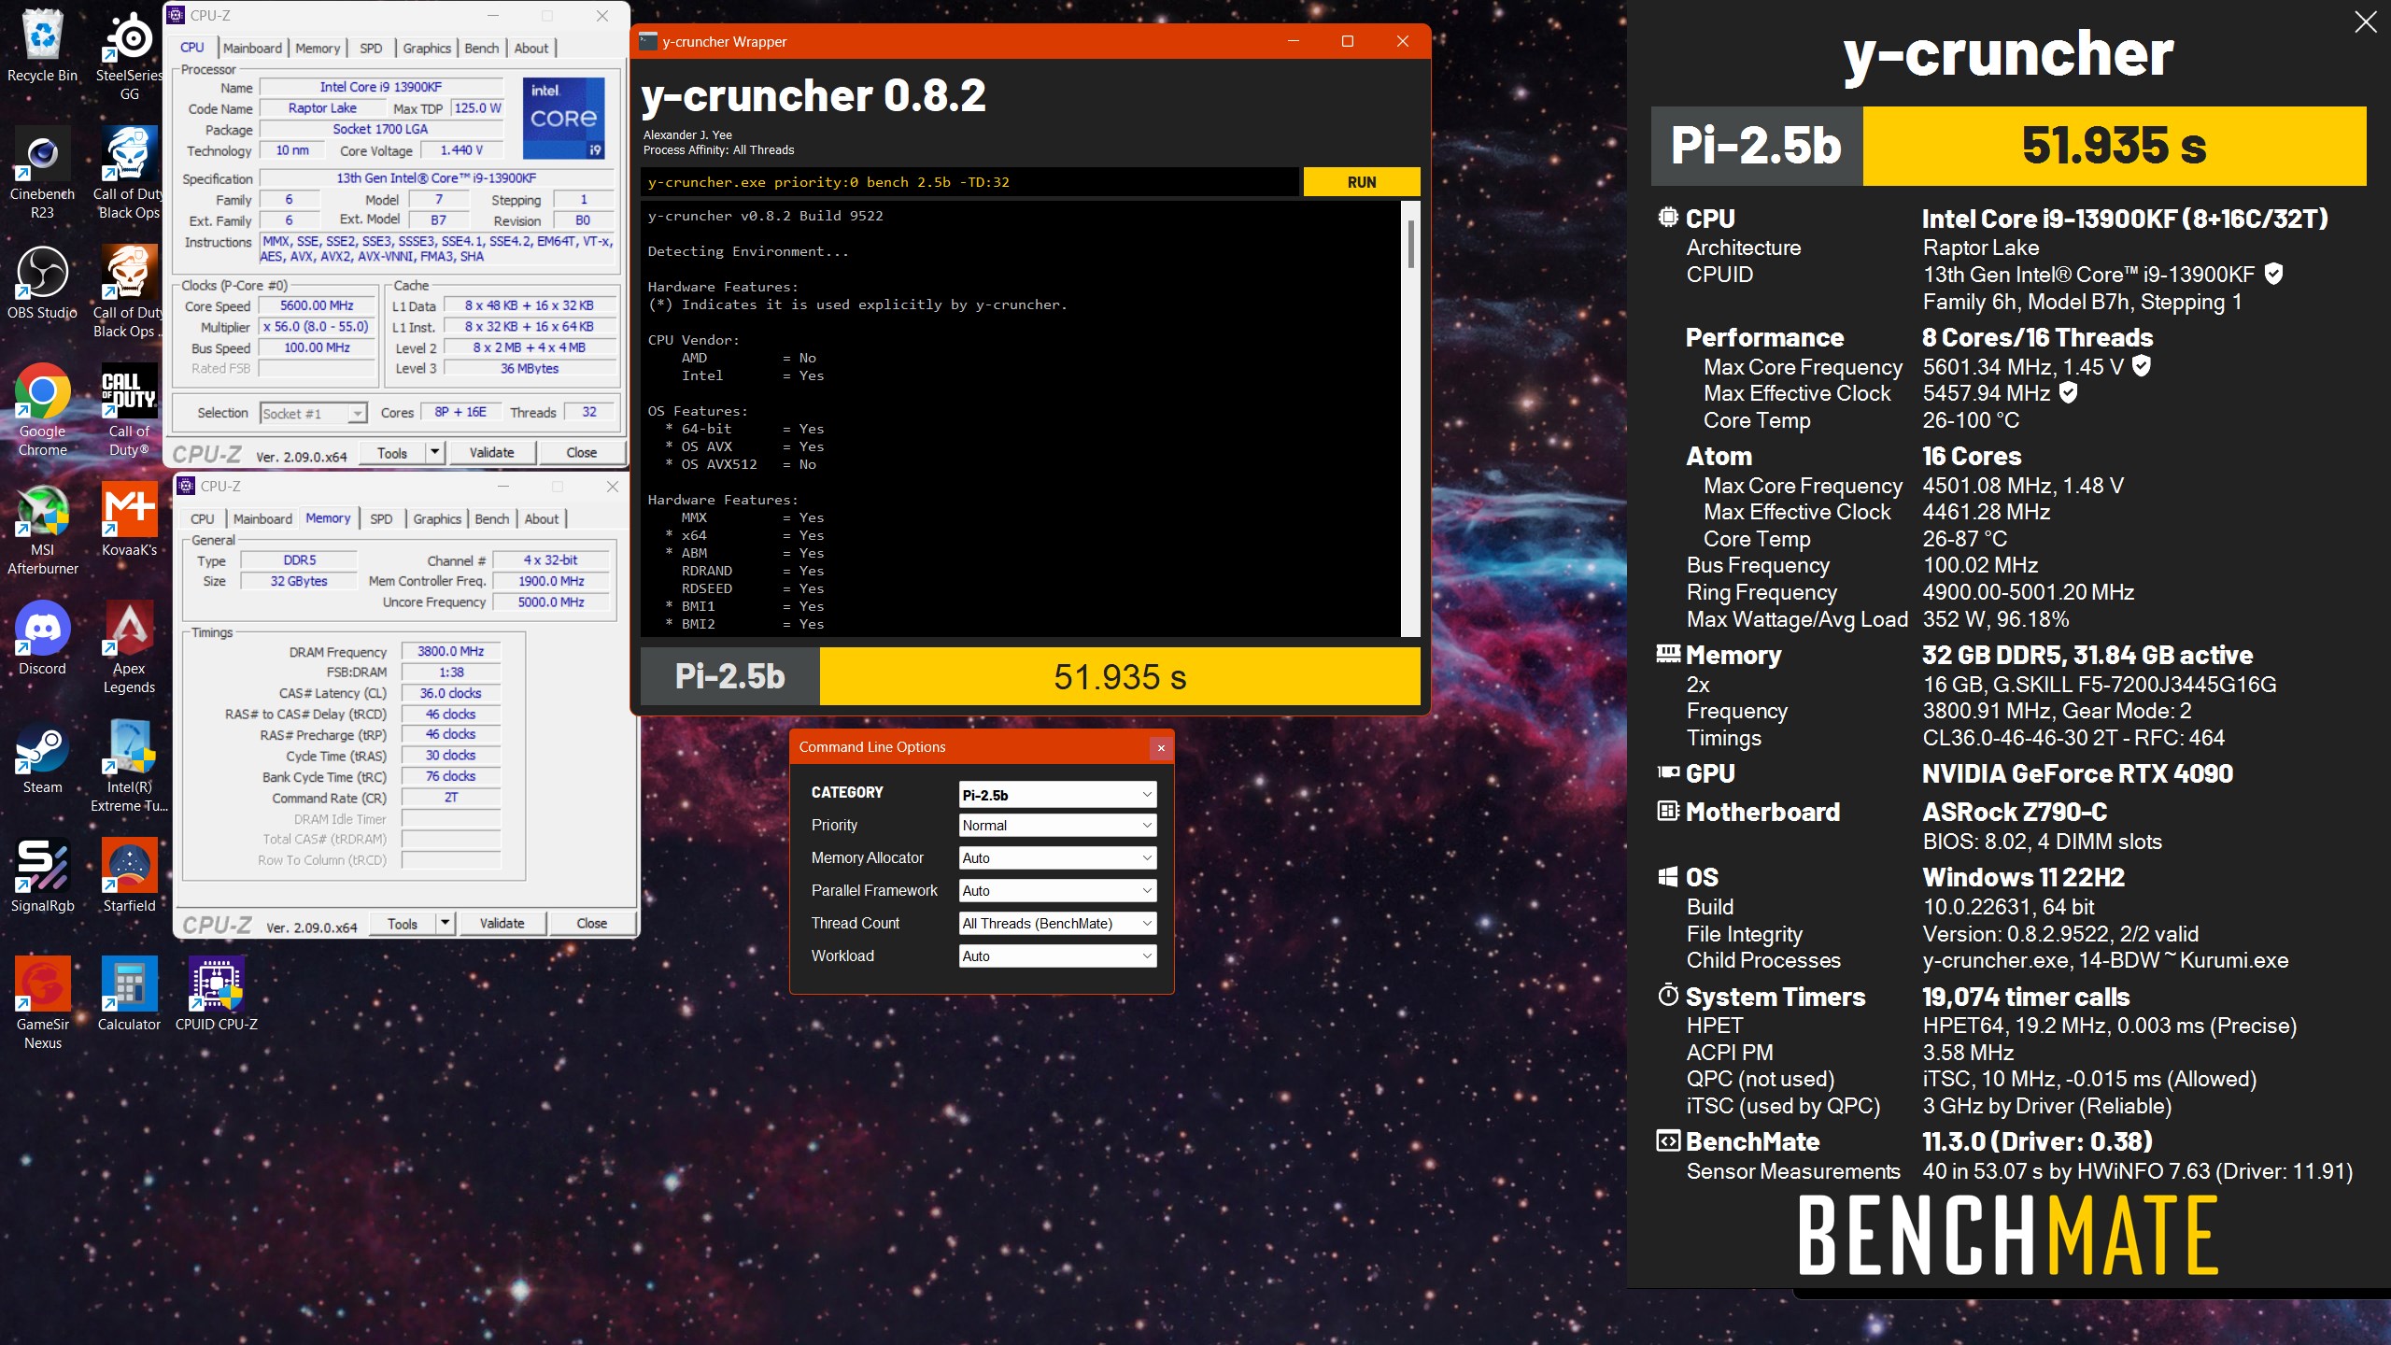
Task: Open Starfield desktop shortcut
Action: 129,875
